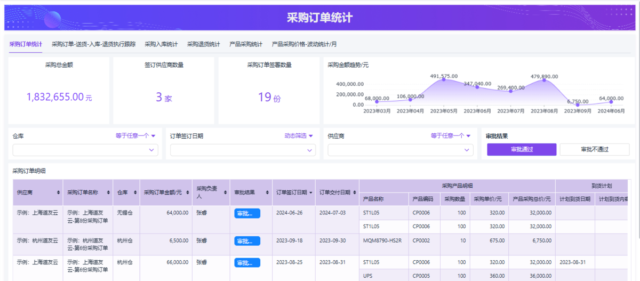Image resolution: width=640 pixels, height=281 pixels.
Task: Open the 产品采购价格-波动统计/月 tab
Action: 304,44
